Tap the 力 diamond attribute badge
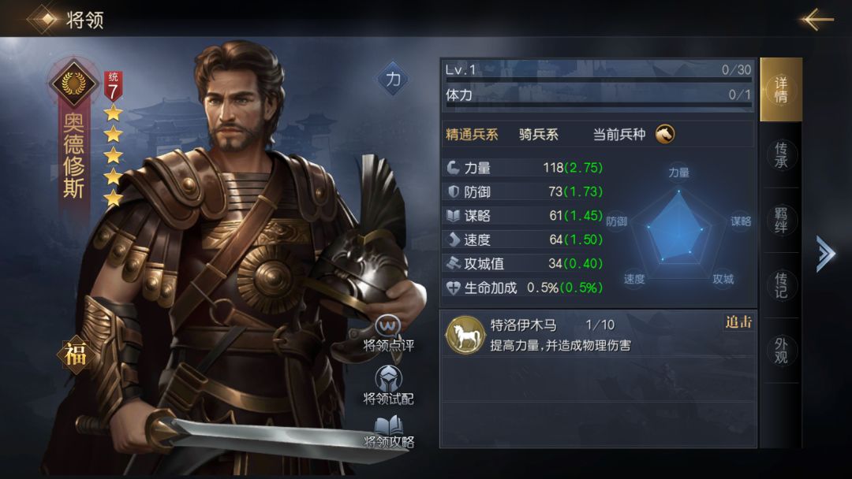The image size is (852, 479). 393,80
